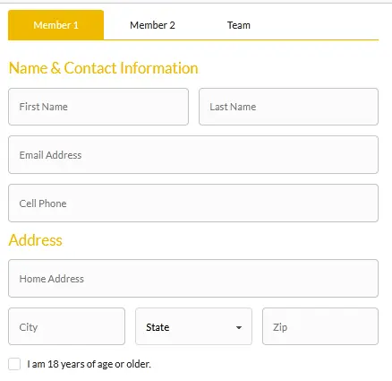Open the Team tab
392x381 pixels.
click(x=239, y=25)
